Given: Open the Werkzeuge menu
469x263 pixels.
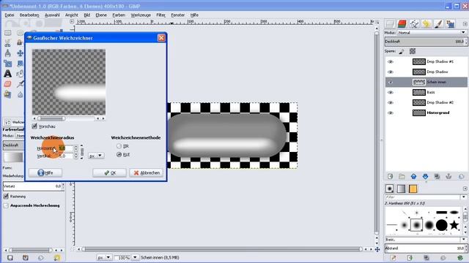Looking at the screenshot, I should tap(141, 15).
